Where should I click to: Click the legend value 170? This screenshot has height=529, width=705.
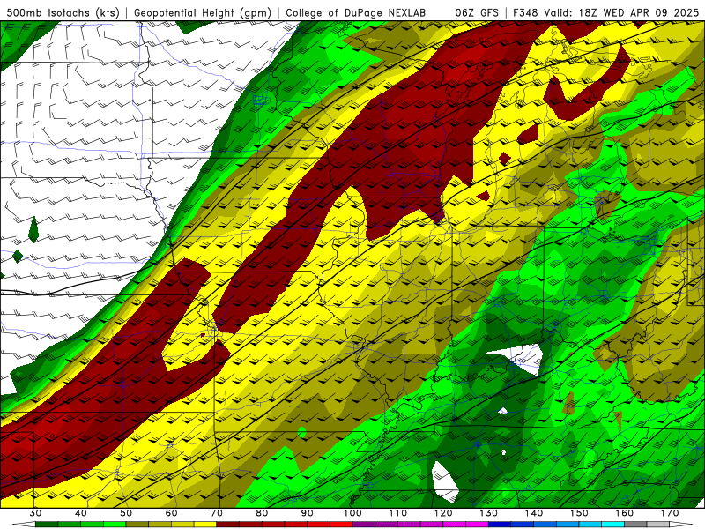(x=670, y=513)
